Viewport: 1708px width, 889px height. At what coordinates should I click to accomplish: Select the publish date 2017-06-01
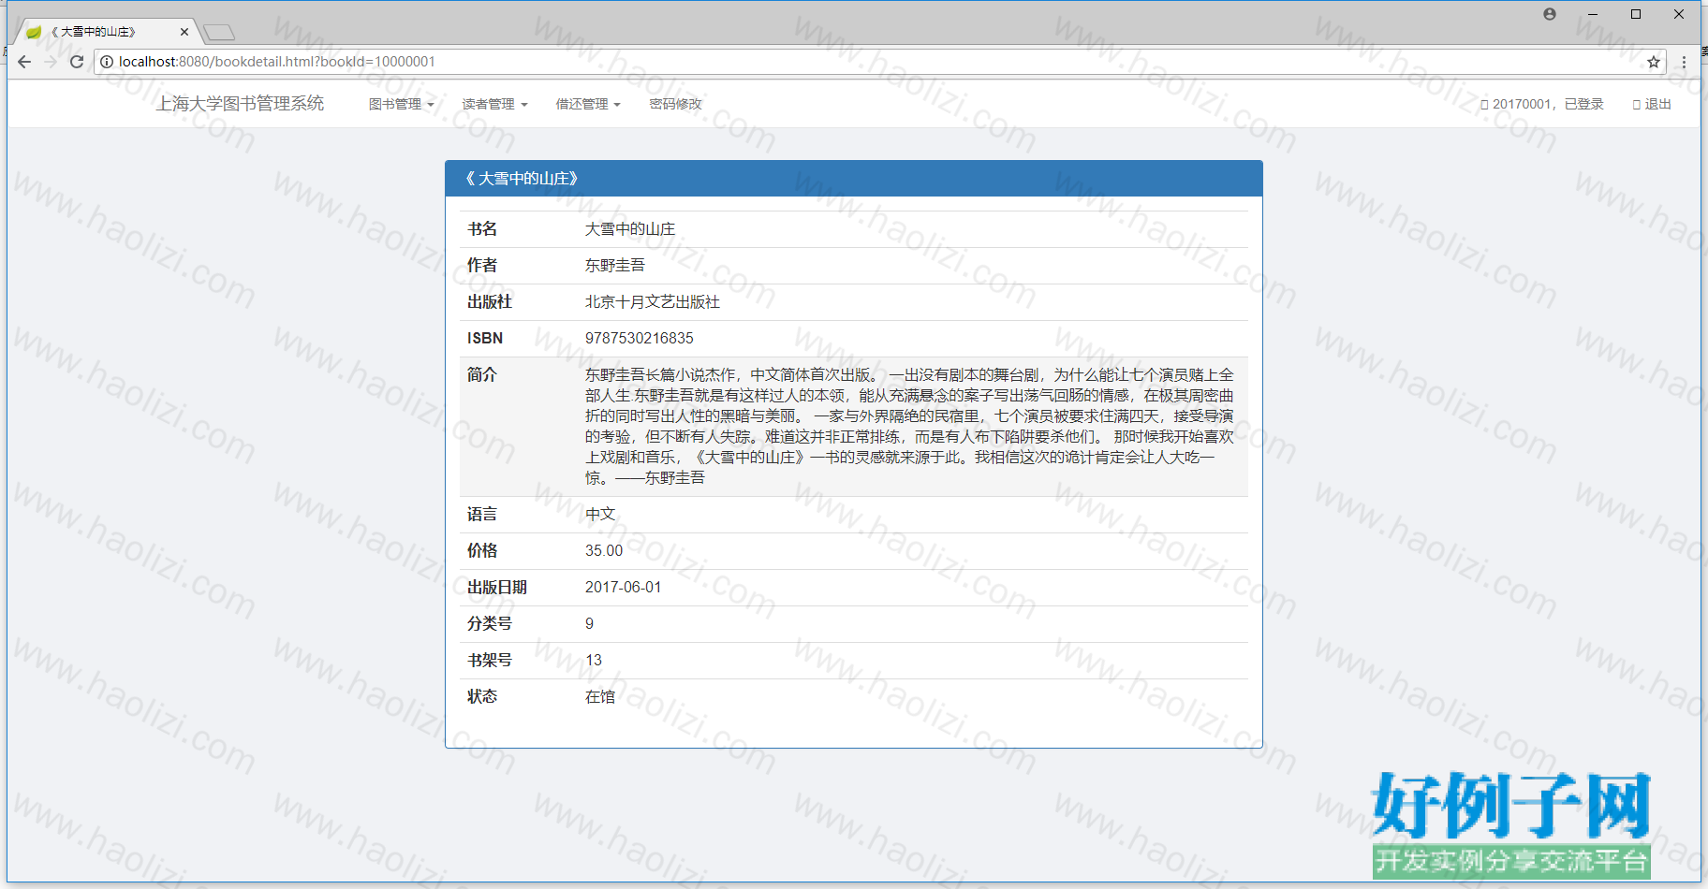[x=624, y=588]
